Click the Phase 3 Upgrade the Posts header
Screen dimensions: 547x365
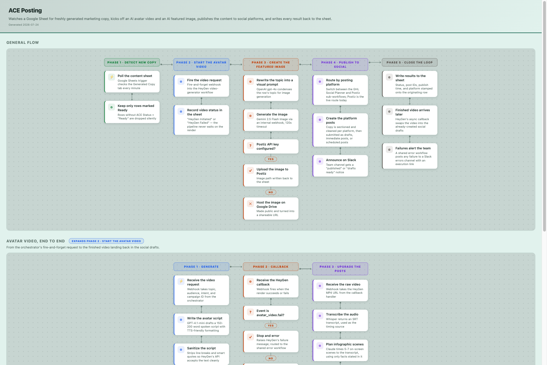pyautogui.click(x=340, y=269)
